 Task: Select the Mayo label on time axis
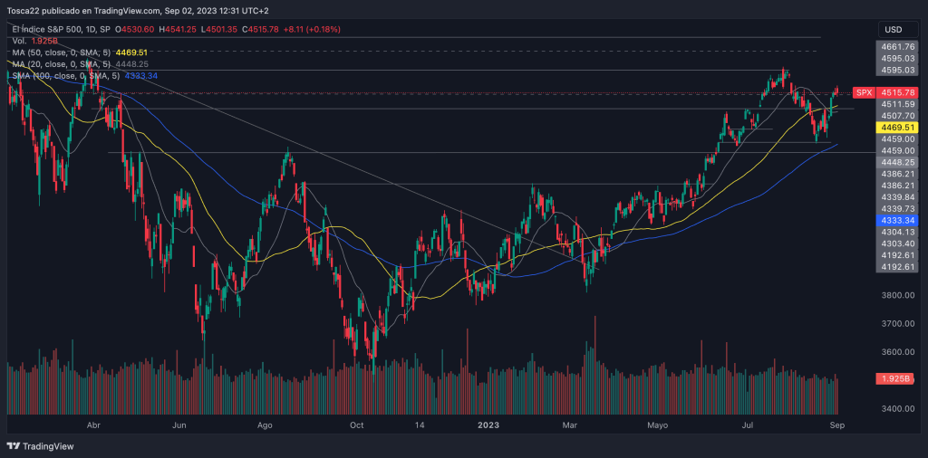coord(658,424)
